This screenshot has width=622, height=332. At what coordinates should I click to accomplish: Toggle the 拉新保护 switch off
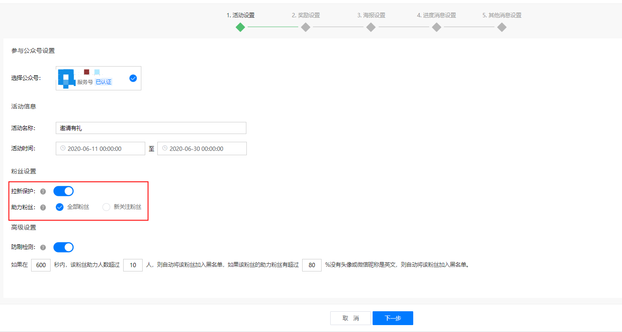click(x=64, y=191)
